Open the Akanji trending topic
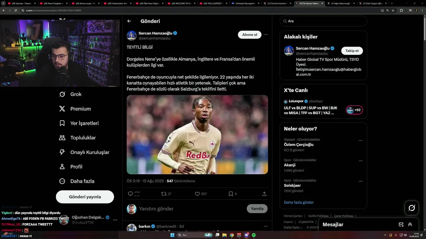Viewport: 426px width, 239px height. click(290, 165)
